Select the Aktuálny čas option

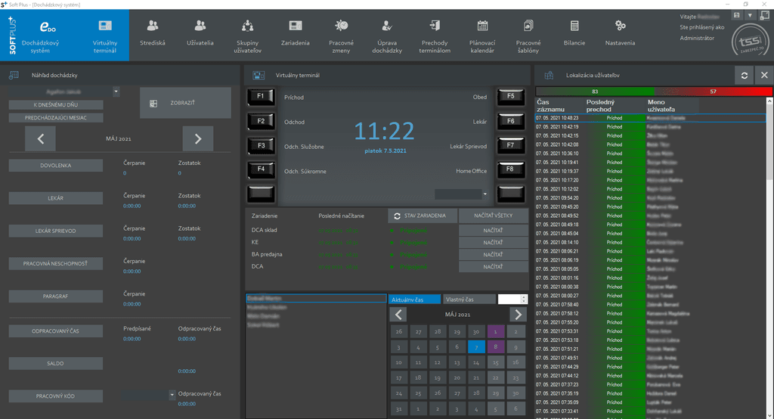tap(413, 300)
